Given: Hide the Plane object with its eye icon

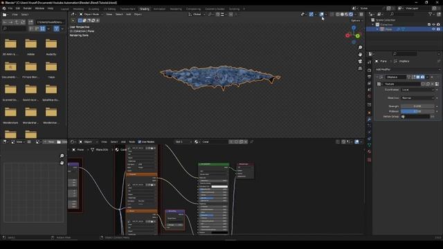Looking at the screenshot, I should [x=434, y=29].
